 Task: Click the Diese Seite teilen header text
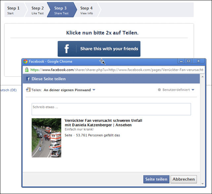coord(49,79)
